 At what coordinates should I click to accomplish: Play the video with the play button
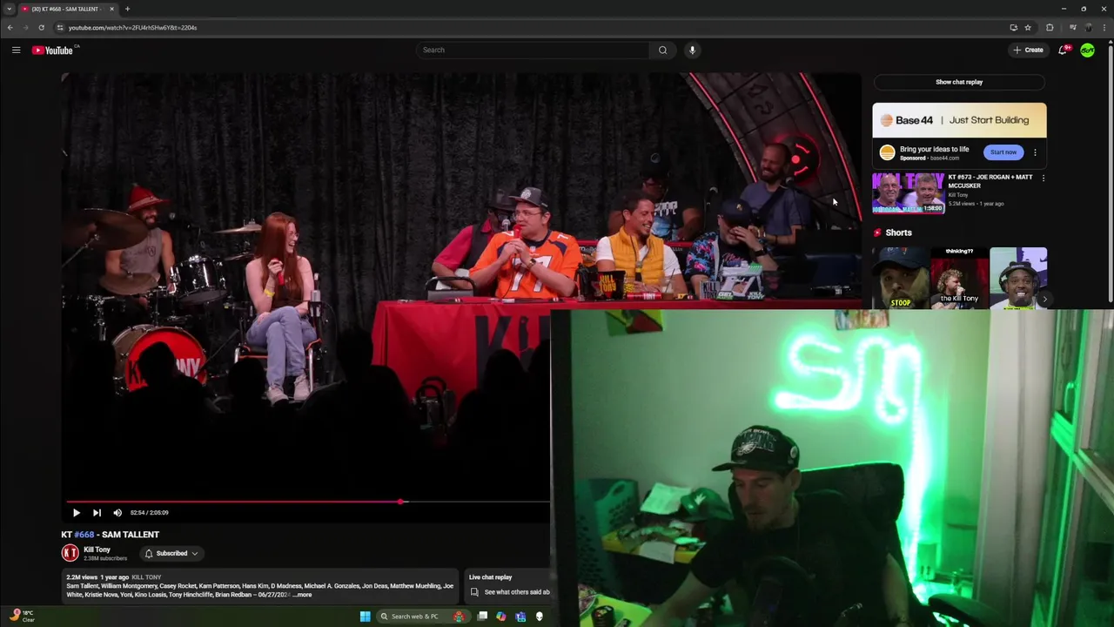76,512
